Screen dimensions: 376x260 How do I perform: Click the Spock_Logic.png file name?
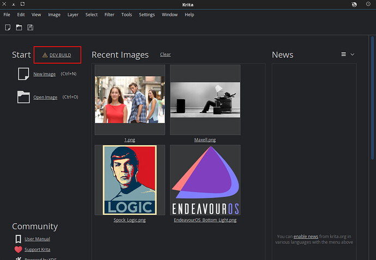pos(130,220)
